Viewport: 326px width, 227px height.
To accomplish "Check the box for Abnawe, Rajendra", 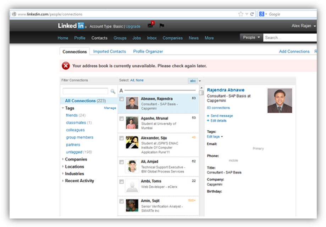I will (121, 99).
